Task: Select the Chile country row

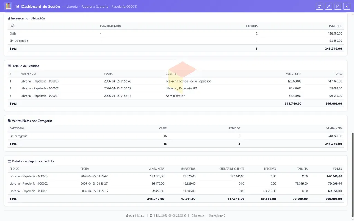Action: pos(176,33)
